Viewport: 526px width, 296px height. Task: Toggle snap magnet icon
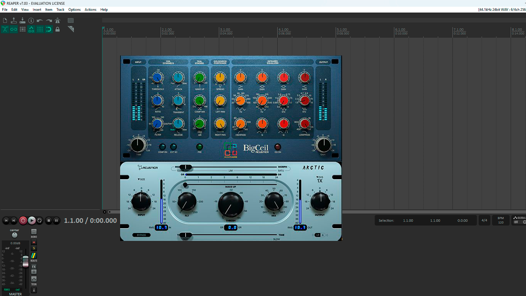(49, 29)
